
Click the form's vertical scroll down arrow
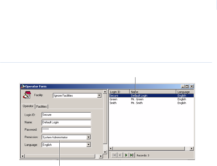coord(105,152)
